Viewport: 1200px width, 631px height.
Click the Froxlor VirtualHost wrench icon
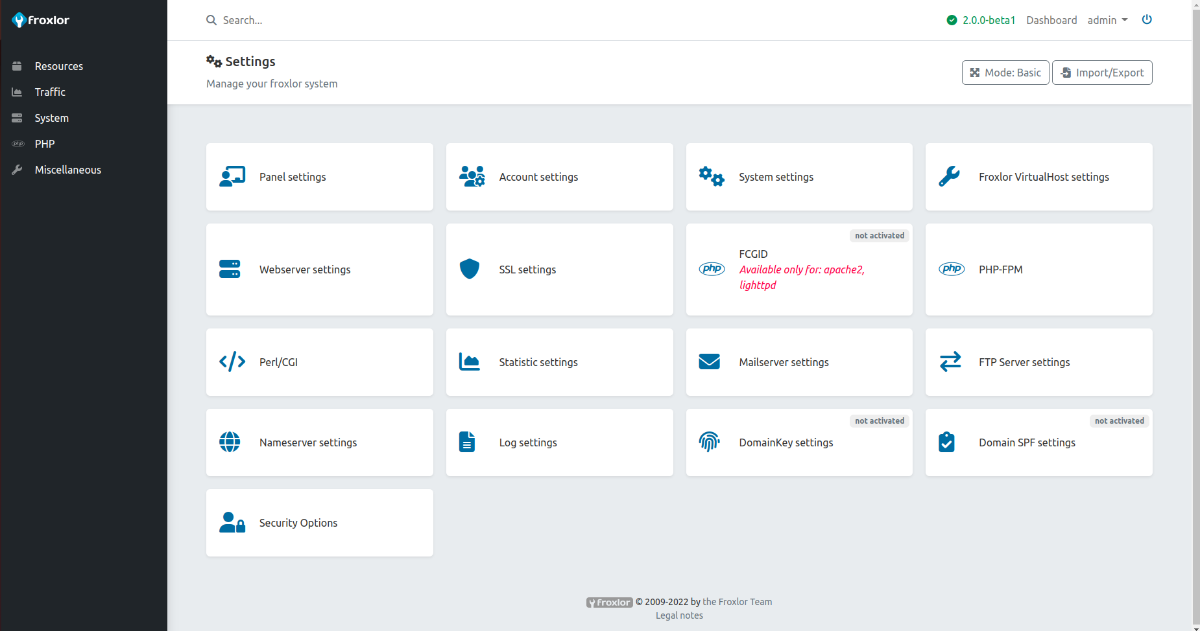point(949,176)
